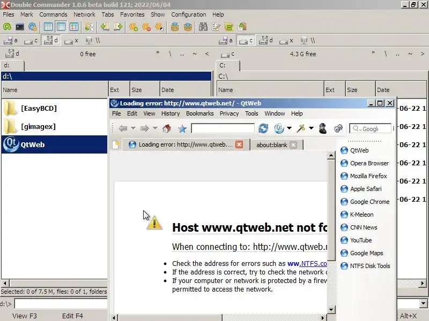This screenshot has height=321, width=429.
Task: Open the Bookmarks menu in QtWeb
Action: (x=199, y=113)
